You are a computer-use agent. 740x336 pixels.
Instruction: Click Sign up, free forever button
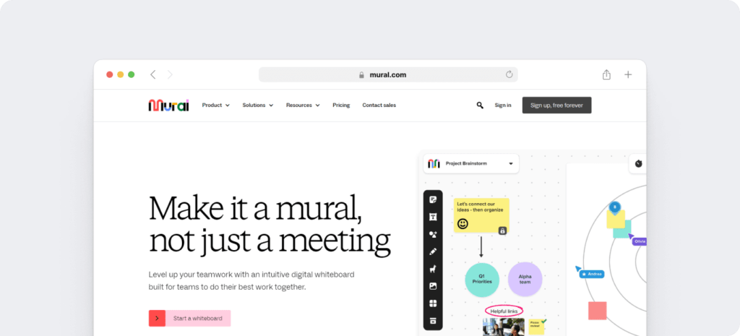[556, 105]
